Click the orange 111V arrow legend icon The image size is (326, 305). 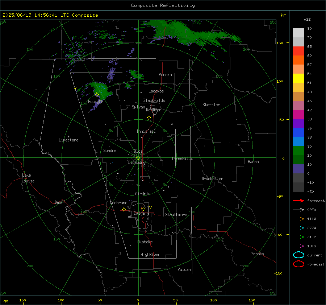point(298,219)
